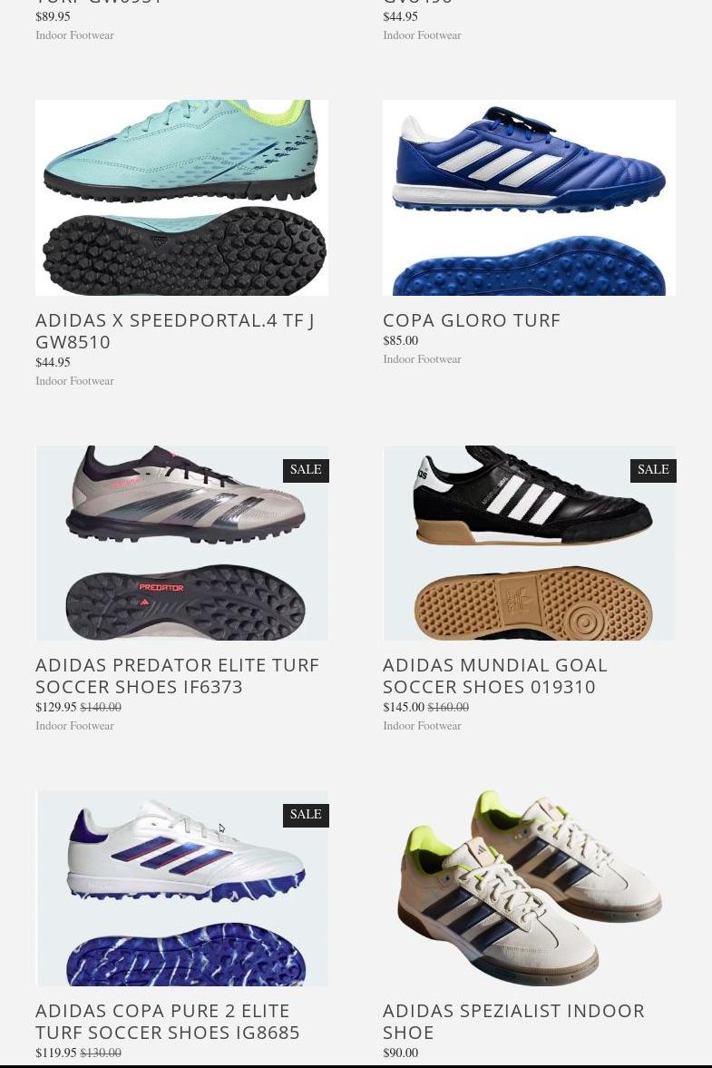Click the SALE badge on Mundial Goal
This screenshot has width=712, height=1068.
coord(653,470)
